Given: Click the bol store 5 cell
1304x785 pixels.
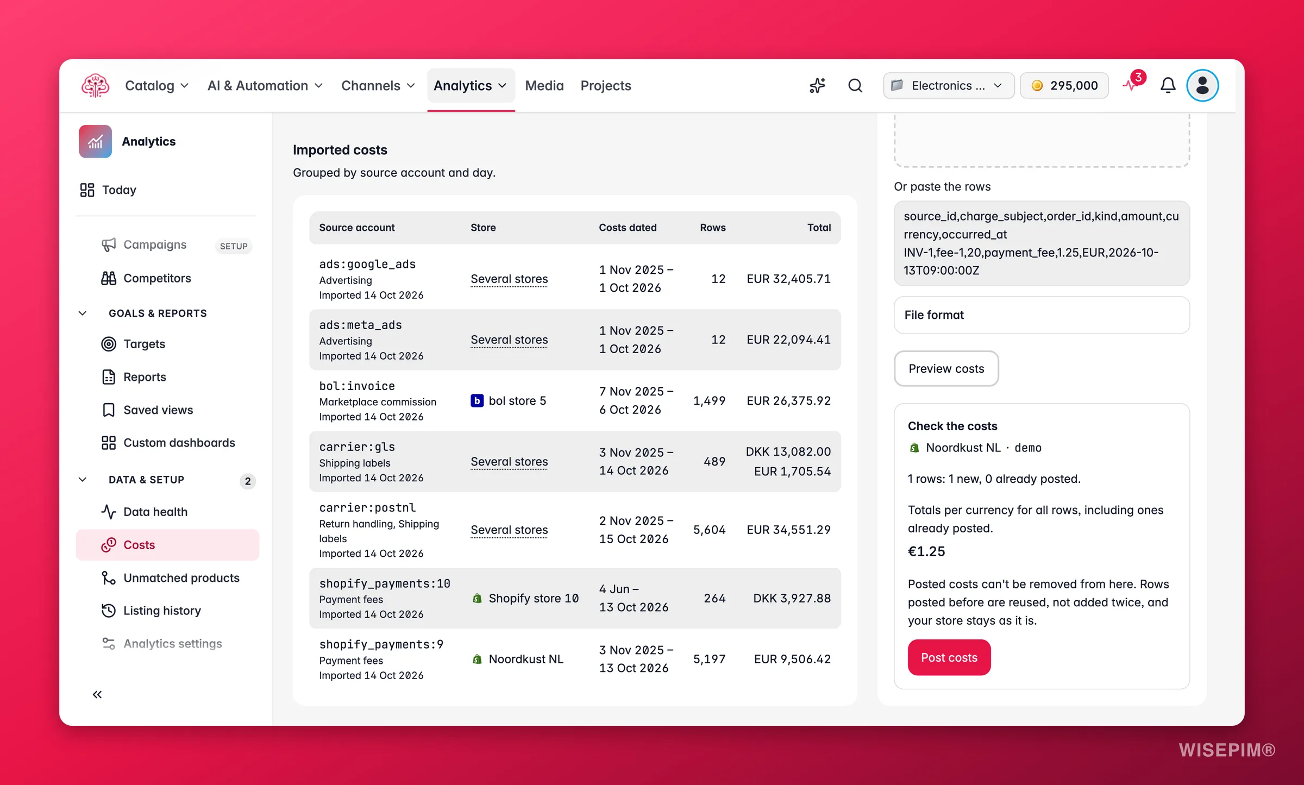Looking at the screenshot, I should pyautogui.click(x=509, y=401).
